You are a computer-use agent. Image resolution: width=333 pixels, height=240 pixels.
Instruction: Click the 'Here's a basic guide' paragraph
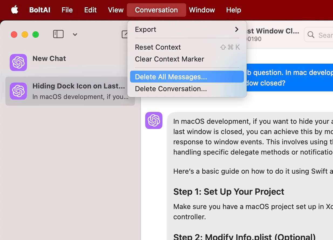pyautogui.click(x=253, y=171)
